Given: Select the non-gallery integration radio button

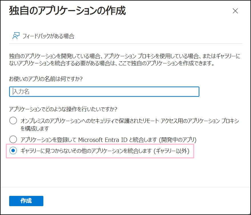Looking at the screenshot, I should (x=13, y=151).
